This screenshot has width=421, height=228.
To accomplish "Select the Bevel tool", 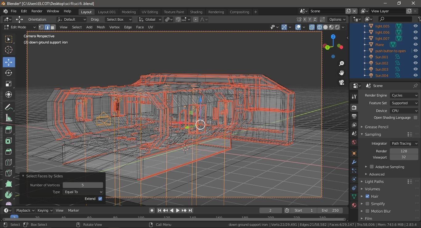I will [9, 151].
